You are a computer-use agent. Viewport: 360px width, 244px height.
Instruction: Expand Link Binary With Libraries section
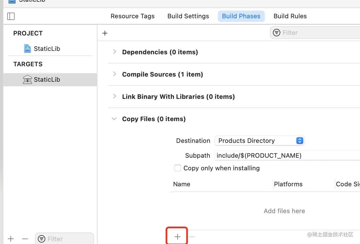pos(115,96)
